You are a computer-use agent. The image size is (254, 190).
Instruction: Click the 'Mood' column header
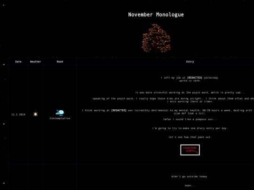(x=60, y=61)
